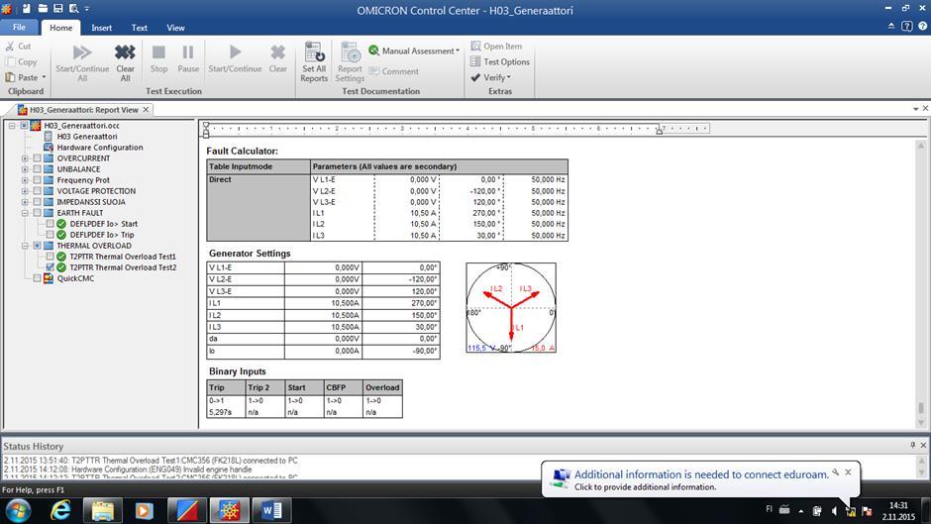Check DEFLPDEF Io> Start checkbox
The image size is (931, 524).
tap(50, 224)
